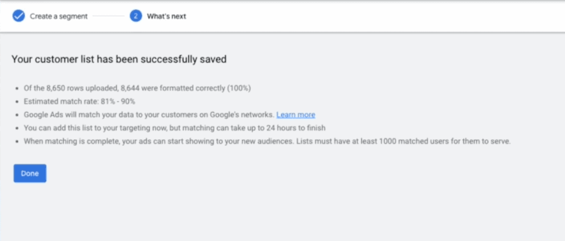
Task: Go back to Create a segment step
Action: point(59,17)
